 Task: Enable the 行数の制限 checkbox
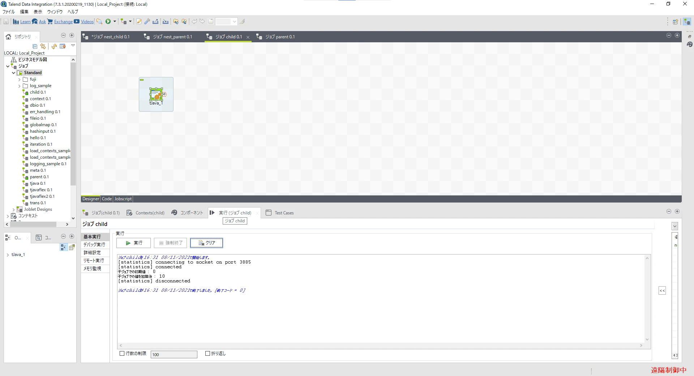tap(122, 354)
